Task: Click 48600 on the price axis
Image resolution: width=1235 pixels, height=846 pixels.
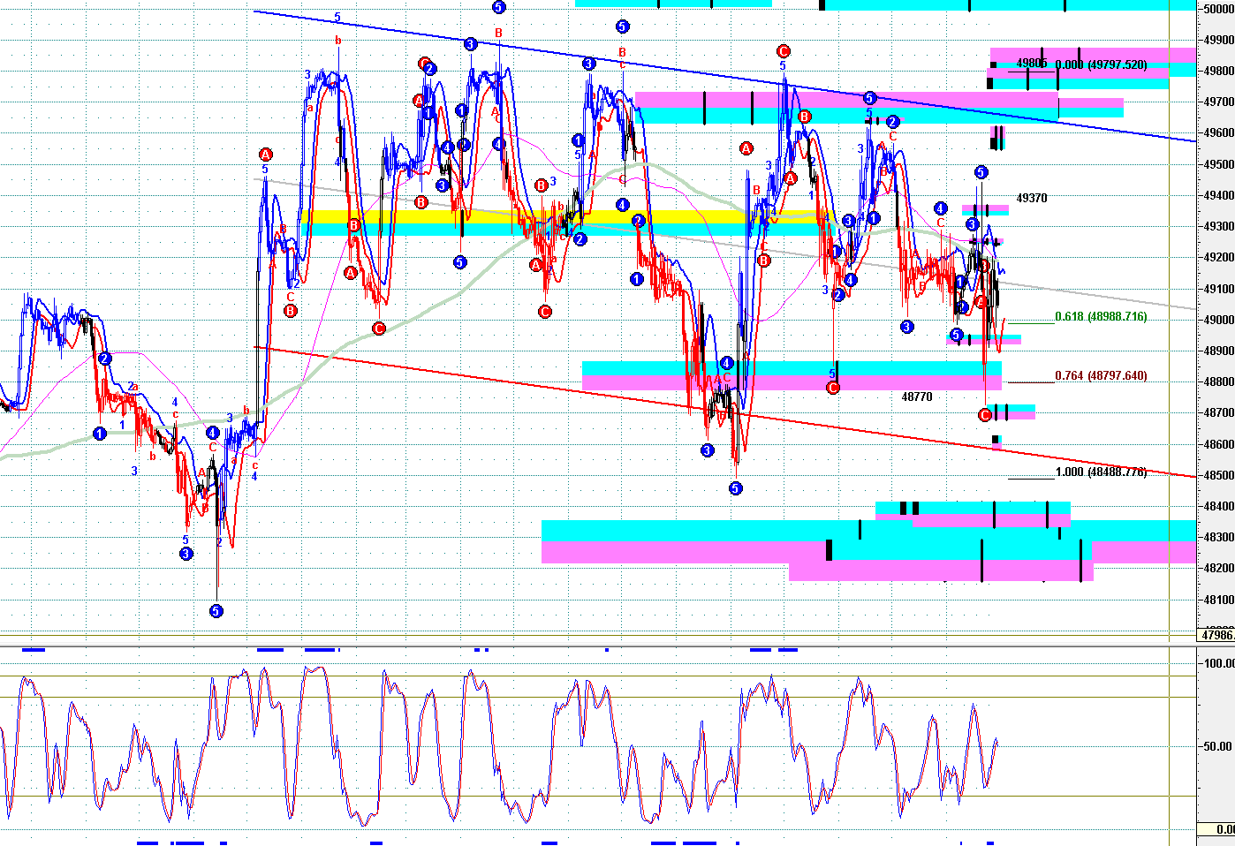Action: coord(1218,444)
